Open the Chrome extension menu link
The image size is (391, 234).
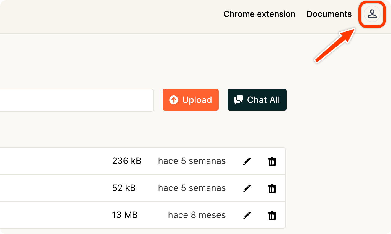click(259, 14)
